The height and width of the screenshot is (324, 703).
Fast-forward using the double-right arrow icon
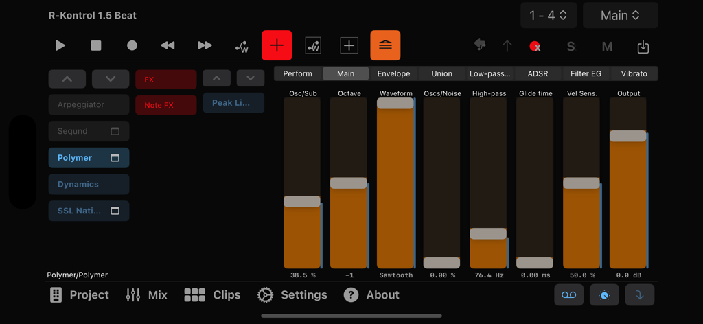205,45
